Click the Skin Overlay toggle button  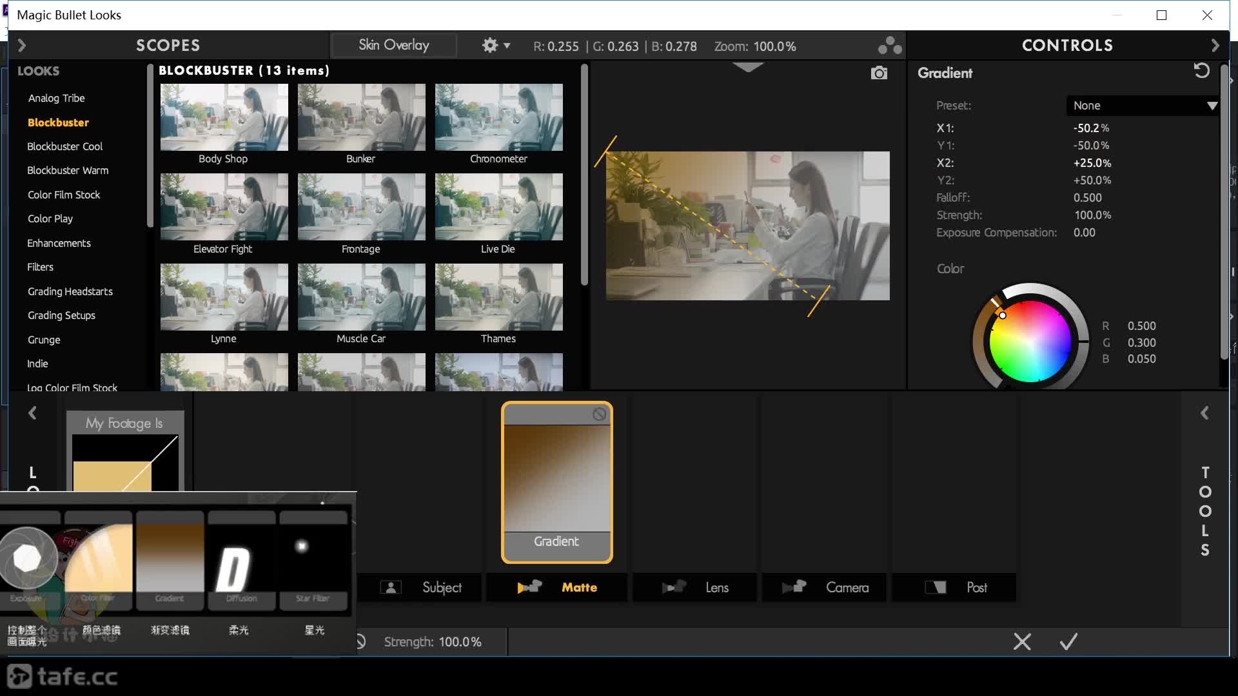(x=394, y=45)
